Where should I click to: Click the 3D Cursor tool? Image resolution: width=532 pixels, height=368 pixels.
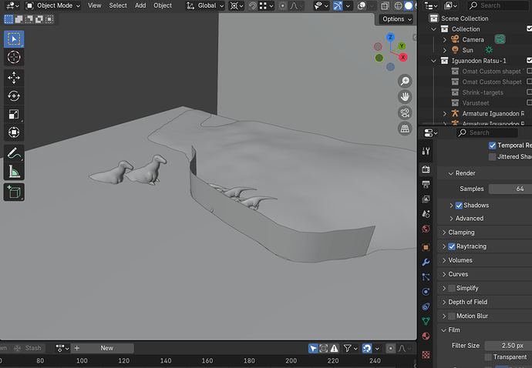[x=14, y=57]
